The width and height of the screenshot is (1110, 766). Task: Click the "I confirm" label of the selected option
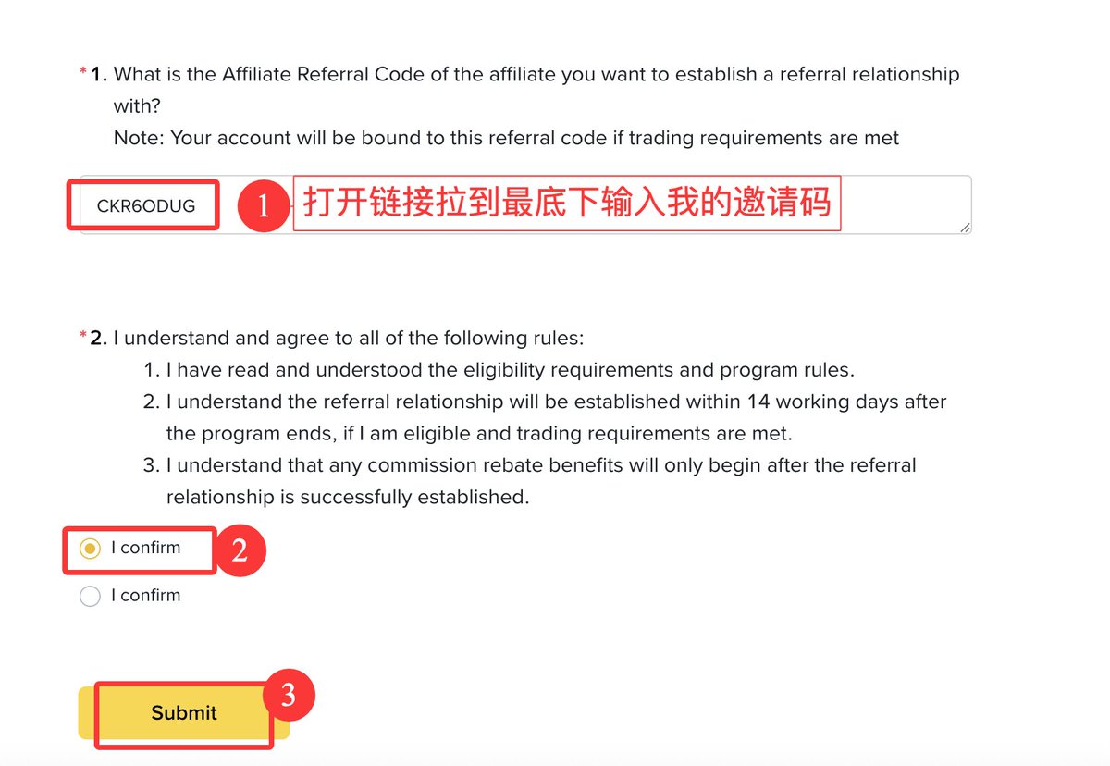(x=146, y=548)
